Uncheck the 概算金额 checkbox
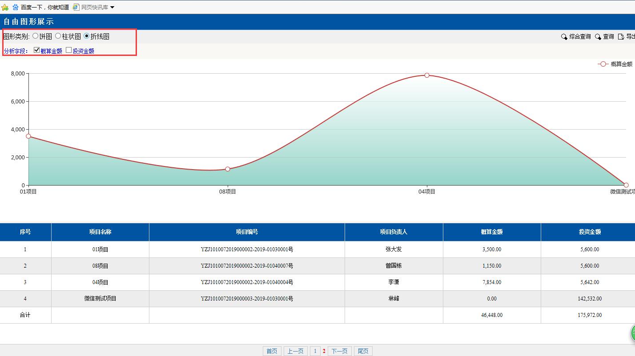This screenshot has height=356, width=635. (x=37, y=50)
